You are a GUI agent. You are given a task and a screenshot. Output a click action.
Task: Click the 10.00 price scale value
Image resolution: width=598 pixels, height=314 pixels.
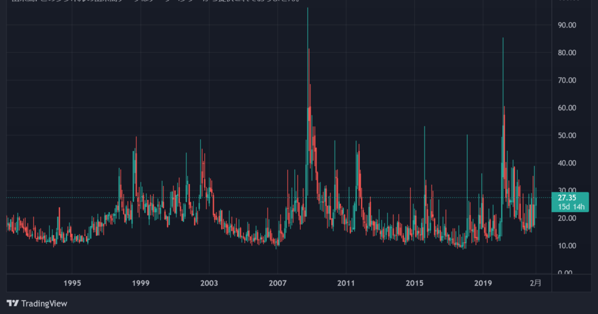pyautogui.click(x=566, y=246)
